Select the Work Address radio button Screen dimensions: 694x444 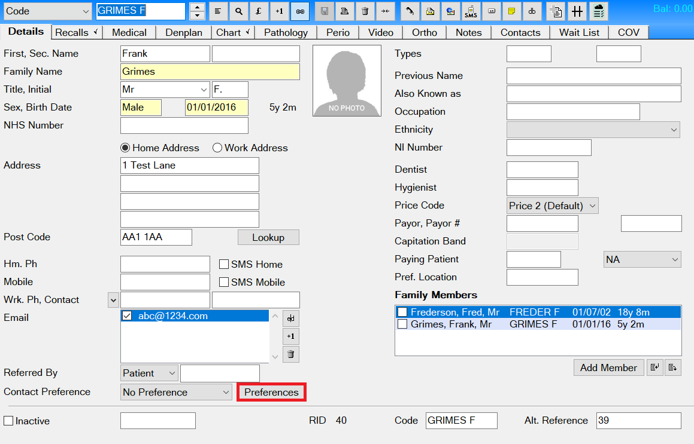pyautogui.click(x=217, y=148)
